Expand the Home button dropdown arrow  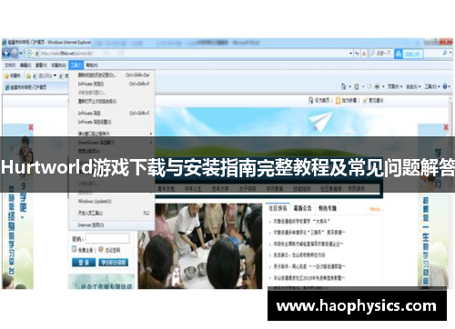click(x=349, y=87)
